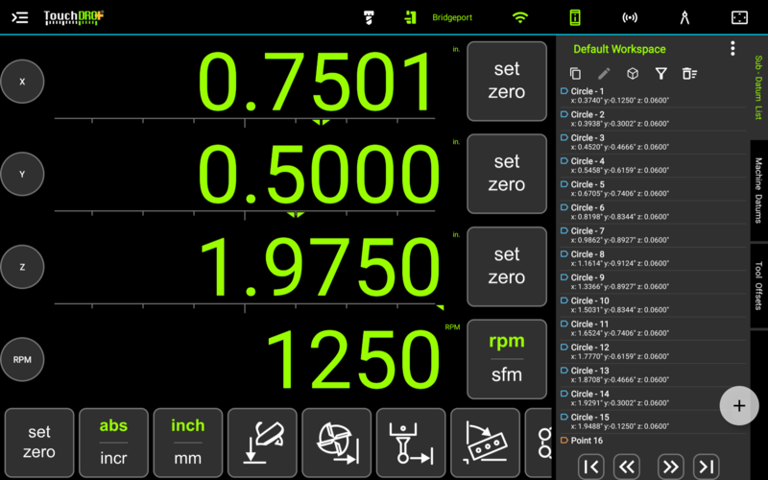Jump to last datum point
Image resolution: width=768 pixels, height=480 pixels.
pyautogui.click(x=707, y=467)
